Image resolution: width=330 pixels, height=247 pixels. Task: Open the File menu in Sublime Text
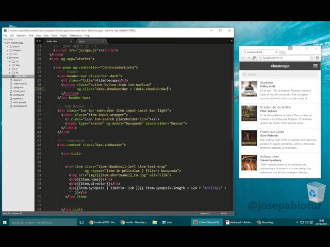click(5, 36)
